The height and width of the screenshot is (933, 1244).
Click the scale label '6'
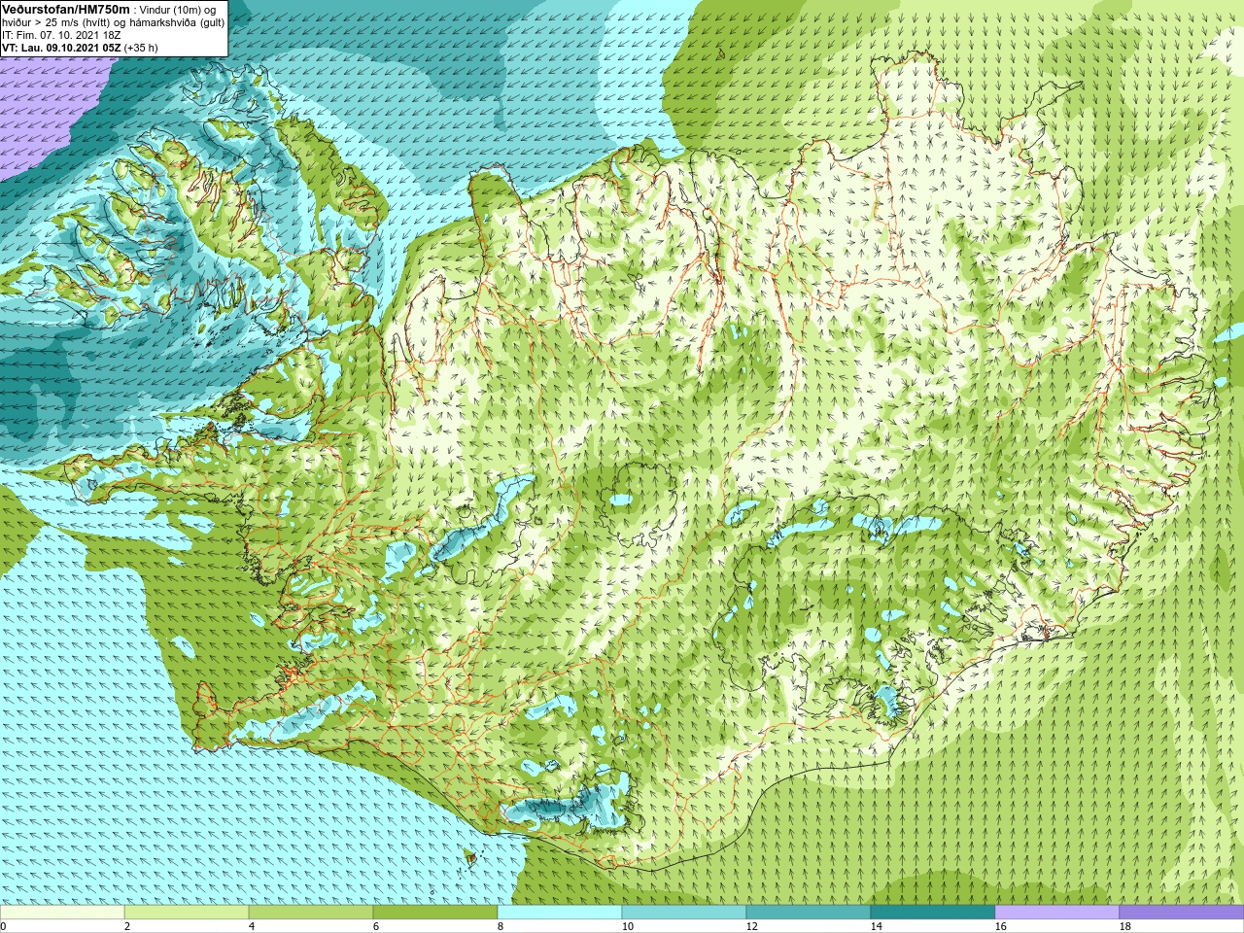coord(376,926)
